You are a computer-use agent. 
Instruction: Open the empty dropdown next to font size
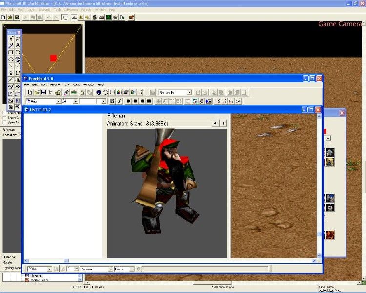click(103, 101)
